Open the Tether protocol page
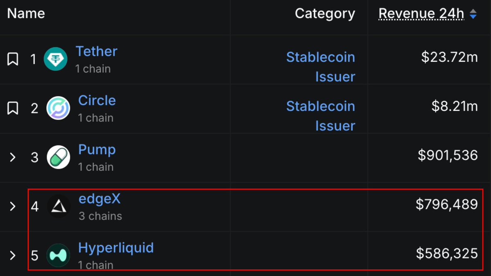 (96, 51)
